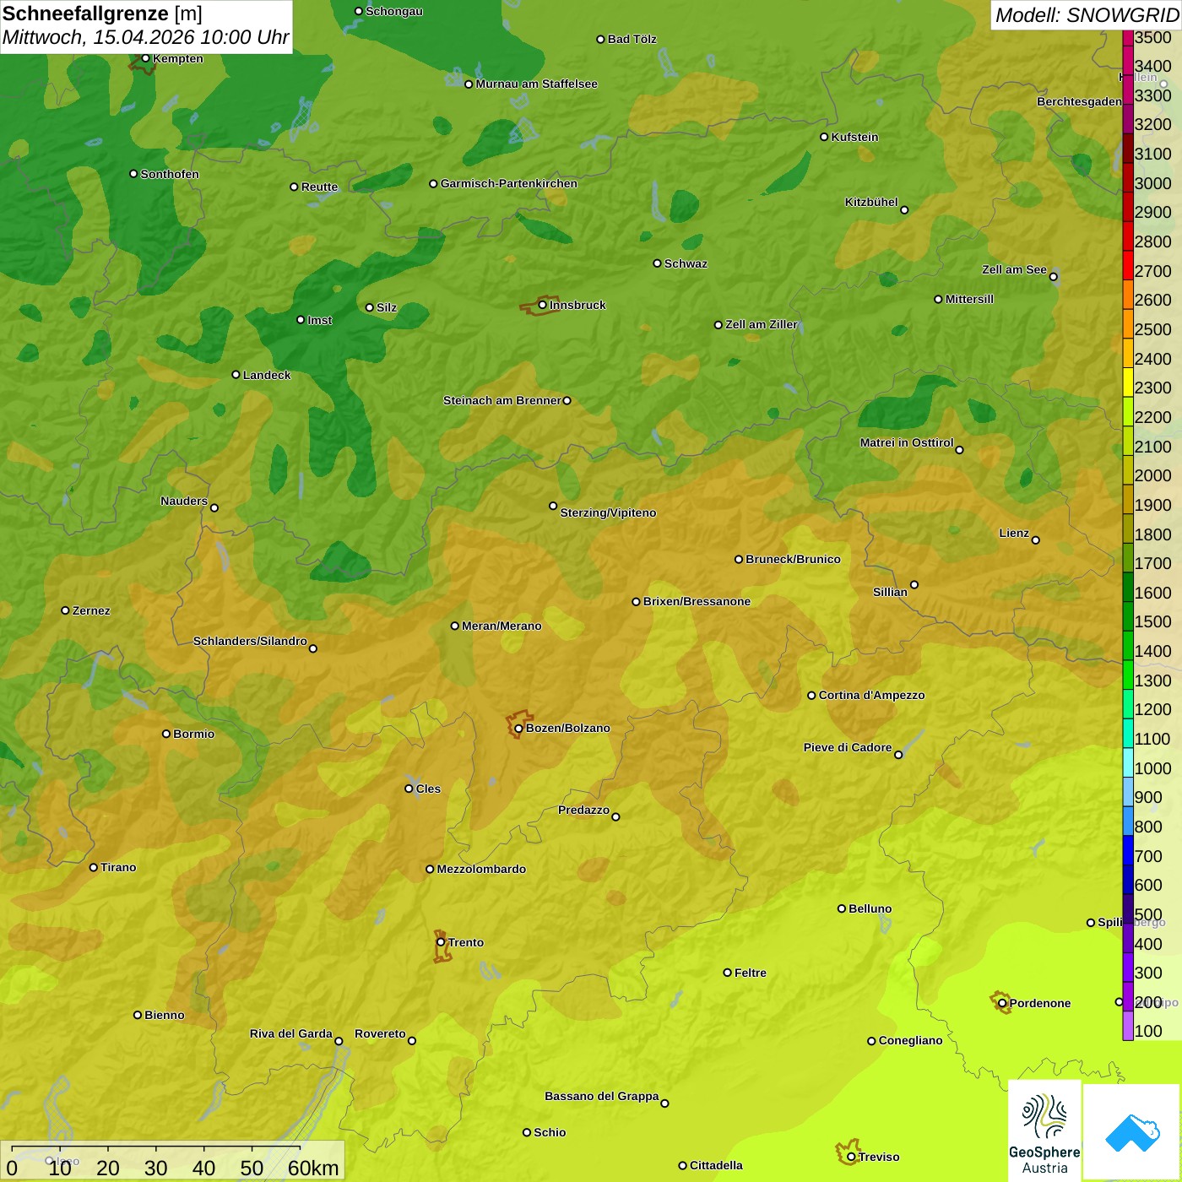Click the 1600 dark green legend swatch
The width and height of the screenshot is (1182, 1182).
click(x=1127, y=587)
